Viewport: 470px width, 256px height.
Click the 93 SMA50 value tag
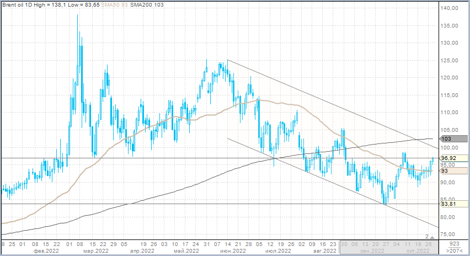click(x=445, y=171)
